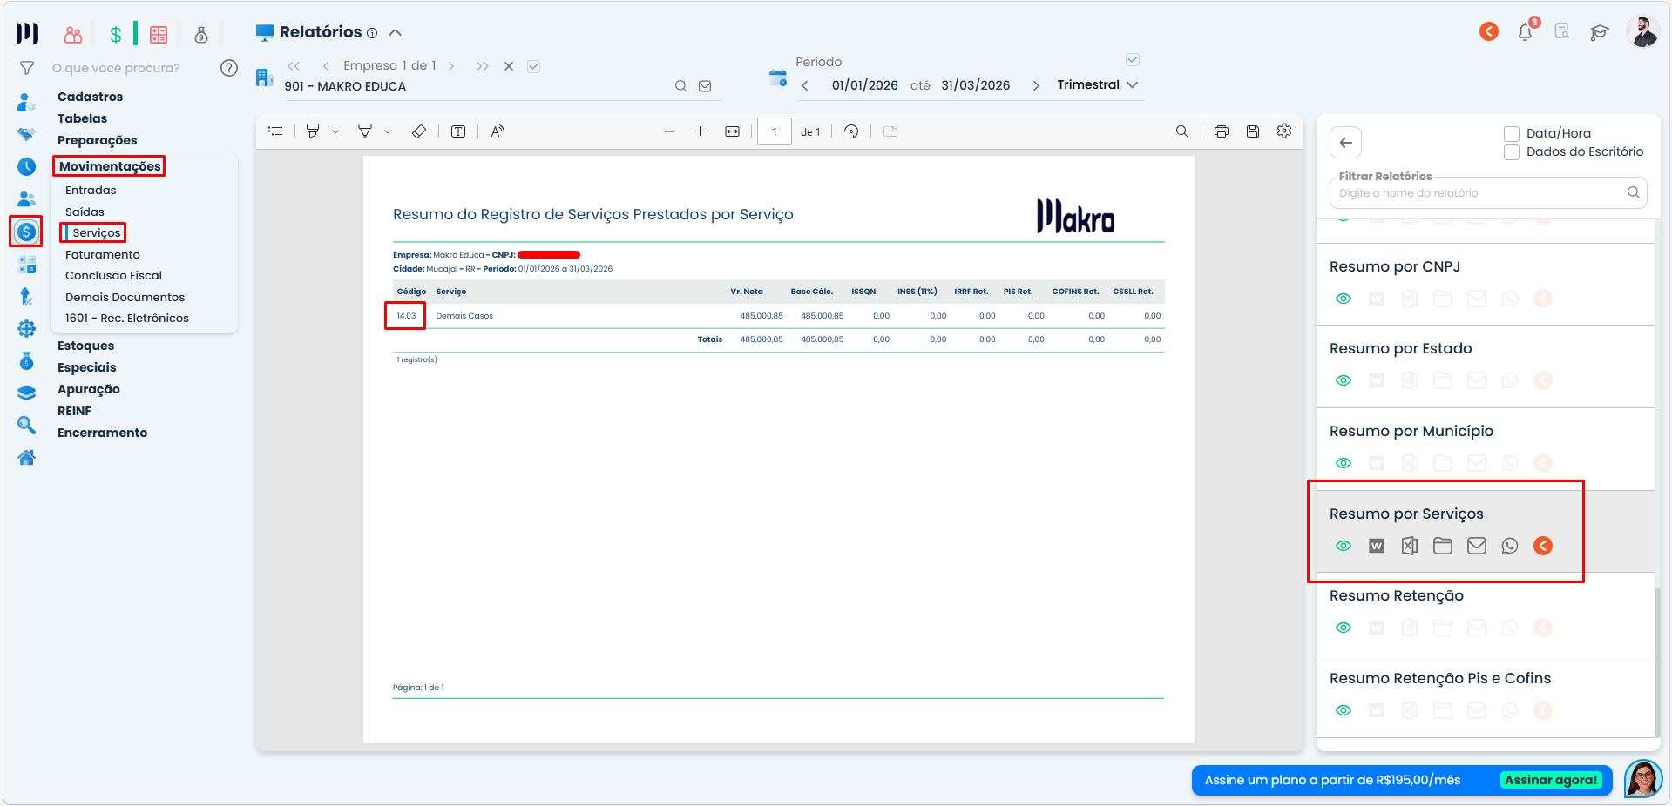Rotate the report page
The image size is (1672, 806).
(852, 131)
